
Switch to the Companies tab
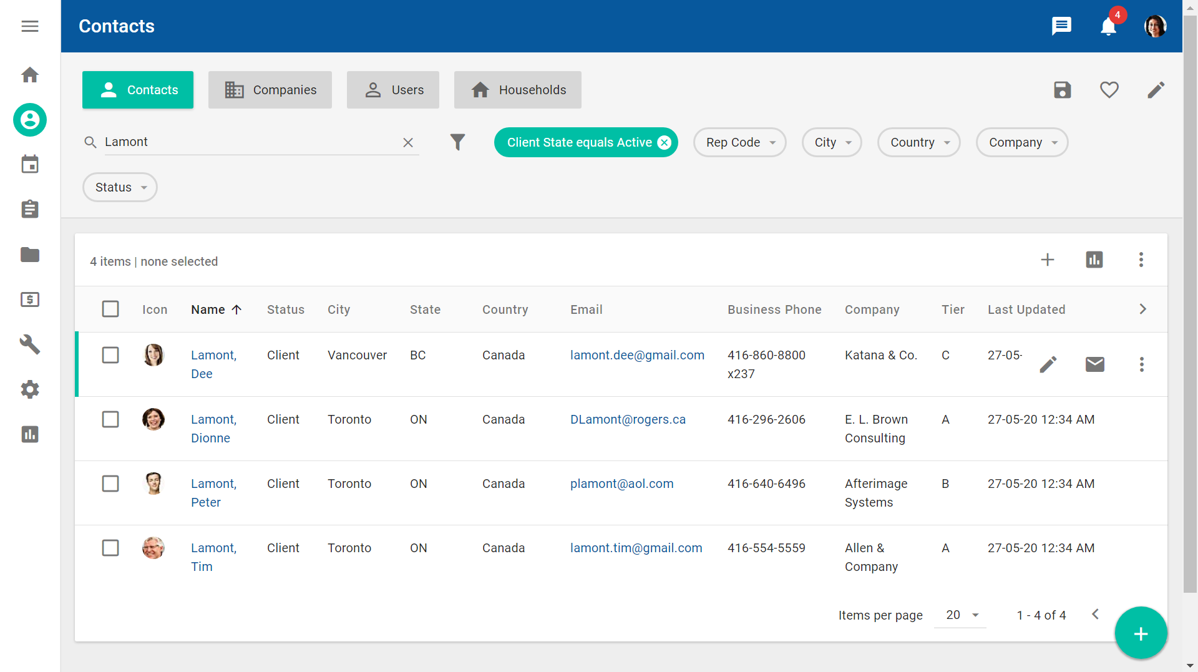point(270,90)
